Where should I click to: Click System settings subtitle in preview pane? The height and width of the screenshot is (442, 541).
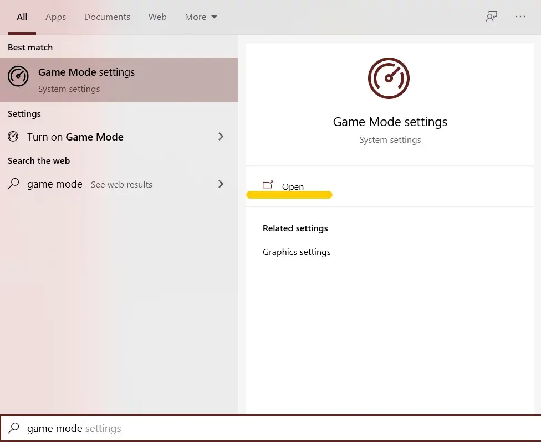[390, 140]
